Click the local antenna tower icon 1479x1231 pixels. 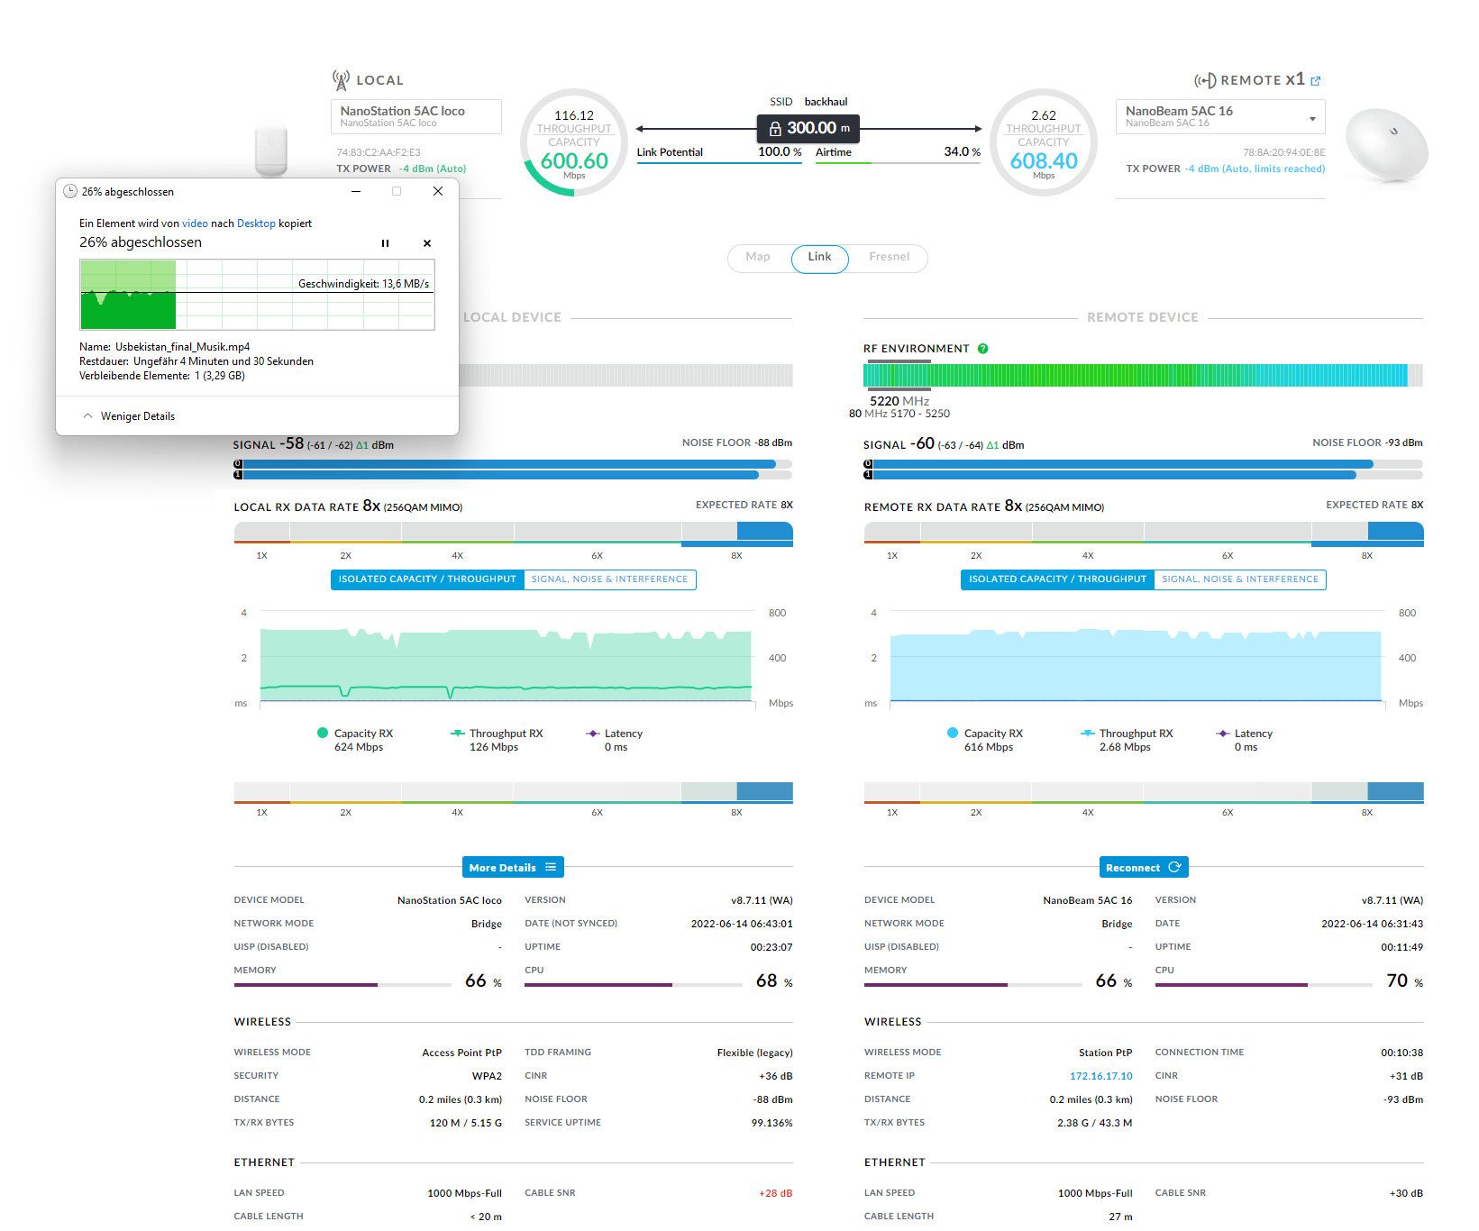[x=341, y=81]
